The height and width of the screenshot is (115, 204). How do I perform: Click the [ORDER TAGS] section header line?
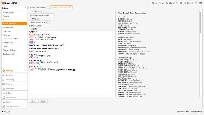pyautogui.click(x=35, y=67)
